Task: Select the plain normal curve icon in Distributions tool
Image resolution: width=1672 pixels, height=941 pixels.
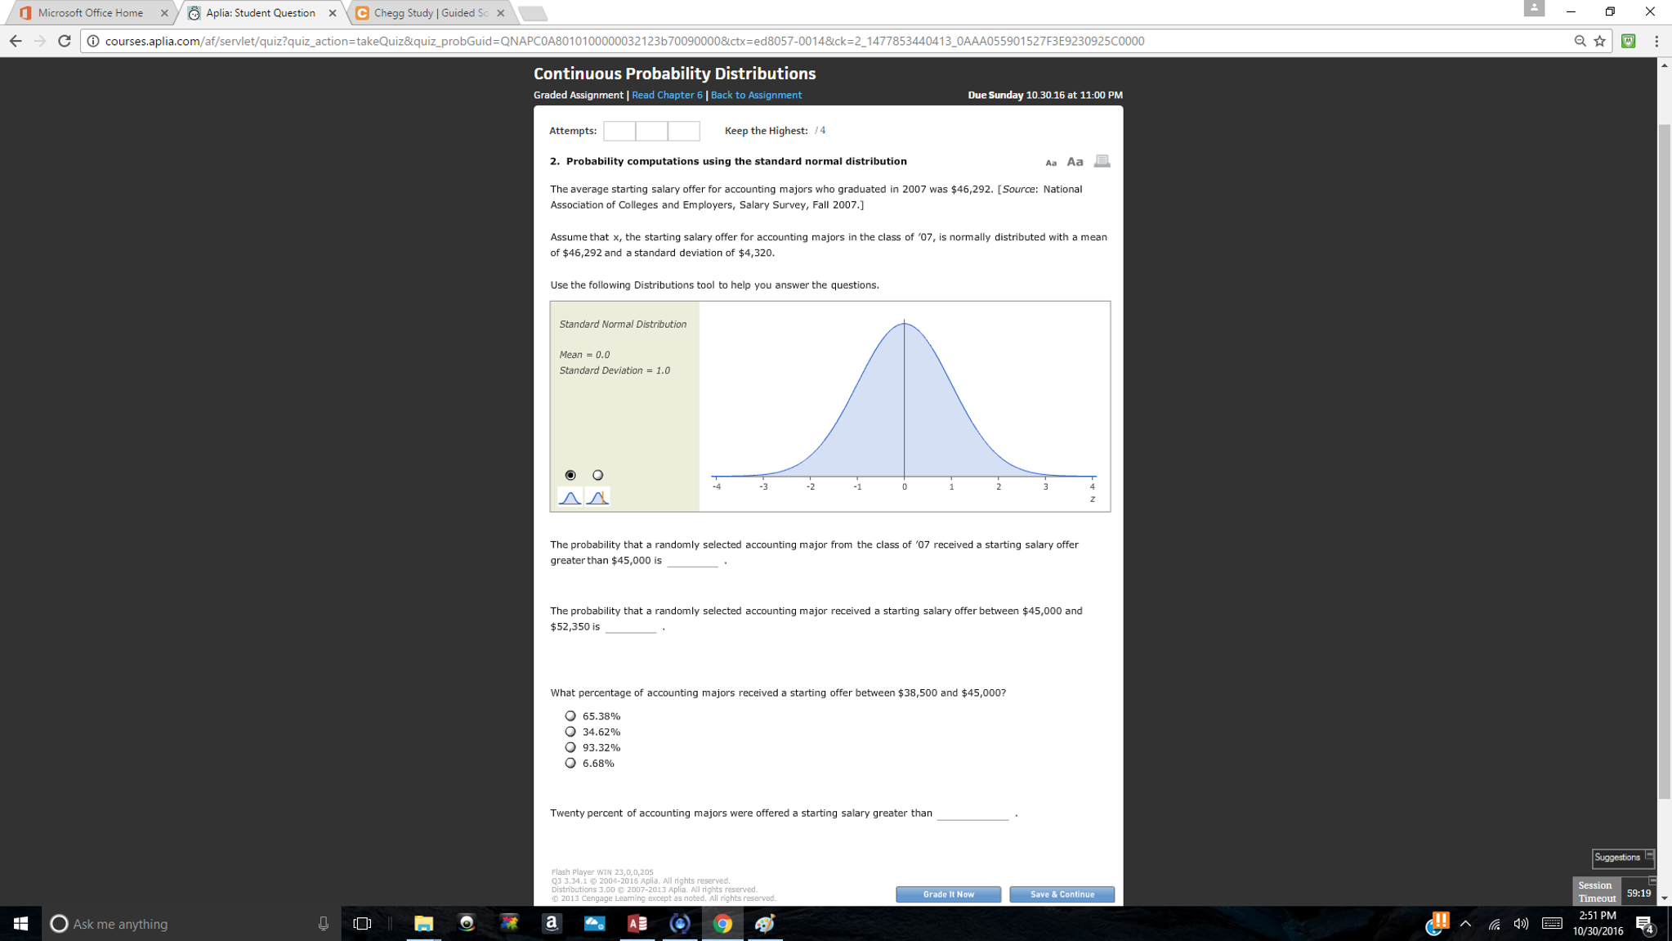Action: 571,495
